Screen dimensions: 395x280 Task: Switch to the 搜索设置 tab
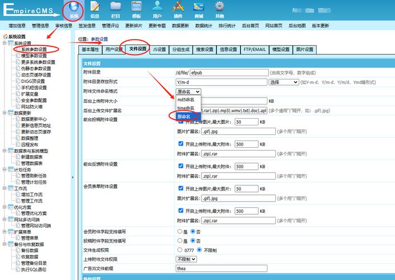coord(205,50)
